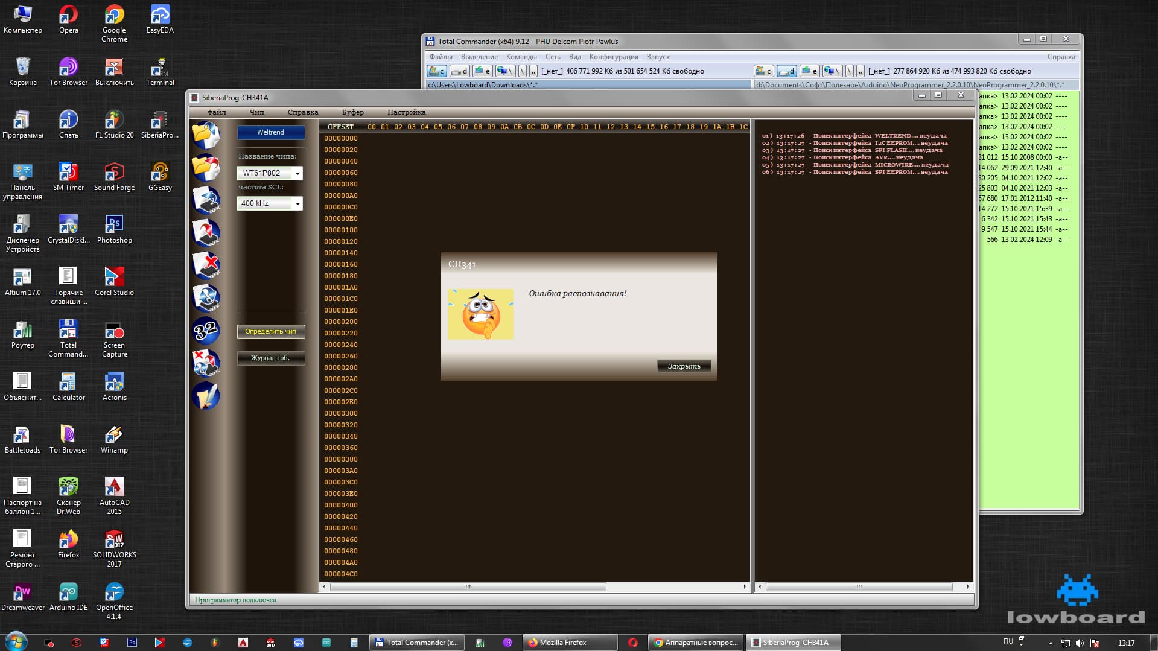Click the Arduino IDE desktop icon
The height and width of the screenshot is (651, 1158).
coord(68,597)
